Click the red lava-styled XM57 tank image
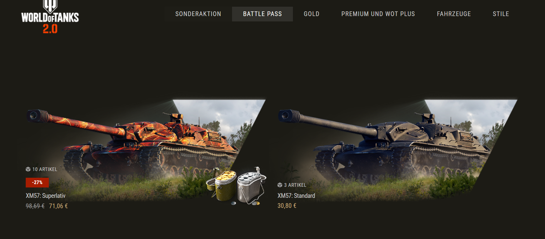Viewport: 545px width, 239px height. pos(134,144)
